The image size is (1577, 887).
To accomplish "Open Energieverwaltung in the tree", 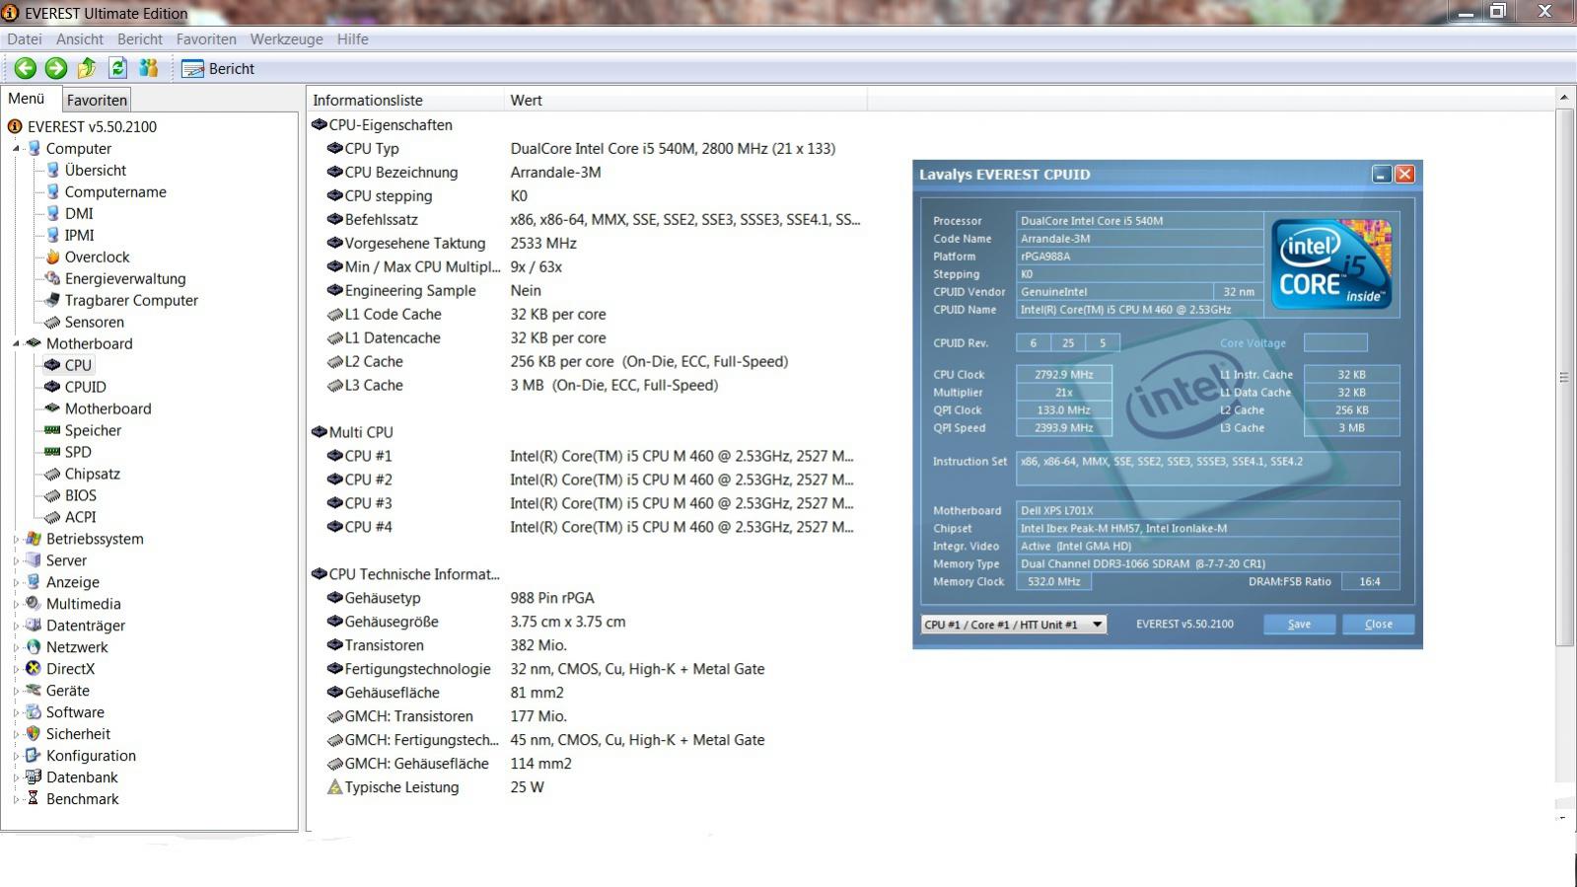I will tap(125, 278).
